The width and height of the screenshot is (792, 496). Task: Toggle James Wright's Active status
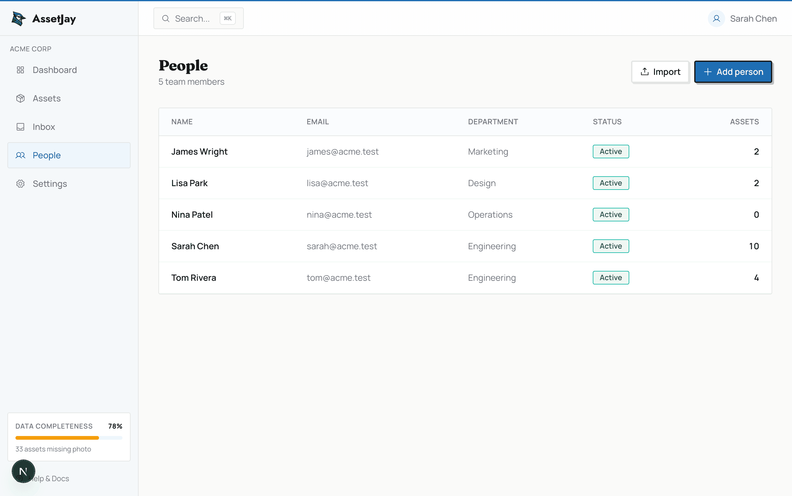pyautogui.click(x=610, y=151)
